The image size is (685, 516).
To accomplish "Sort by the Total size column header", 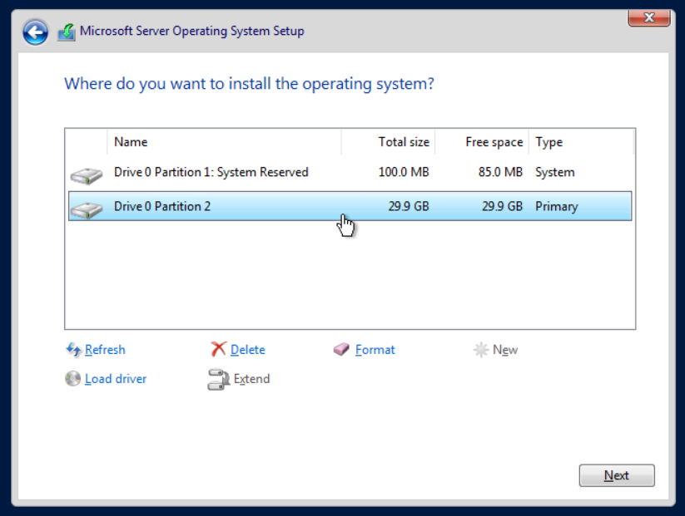I will tap(389, 142).
